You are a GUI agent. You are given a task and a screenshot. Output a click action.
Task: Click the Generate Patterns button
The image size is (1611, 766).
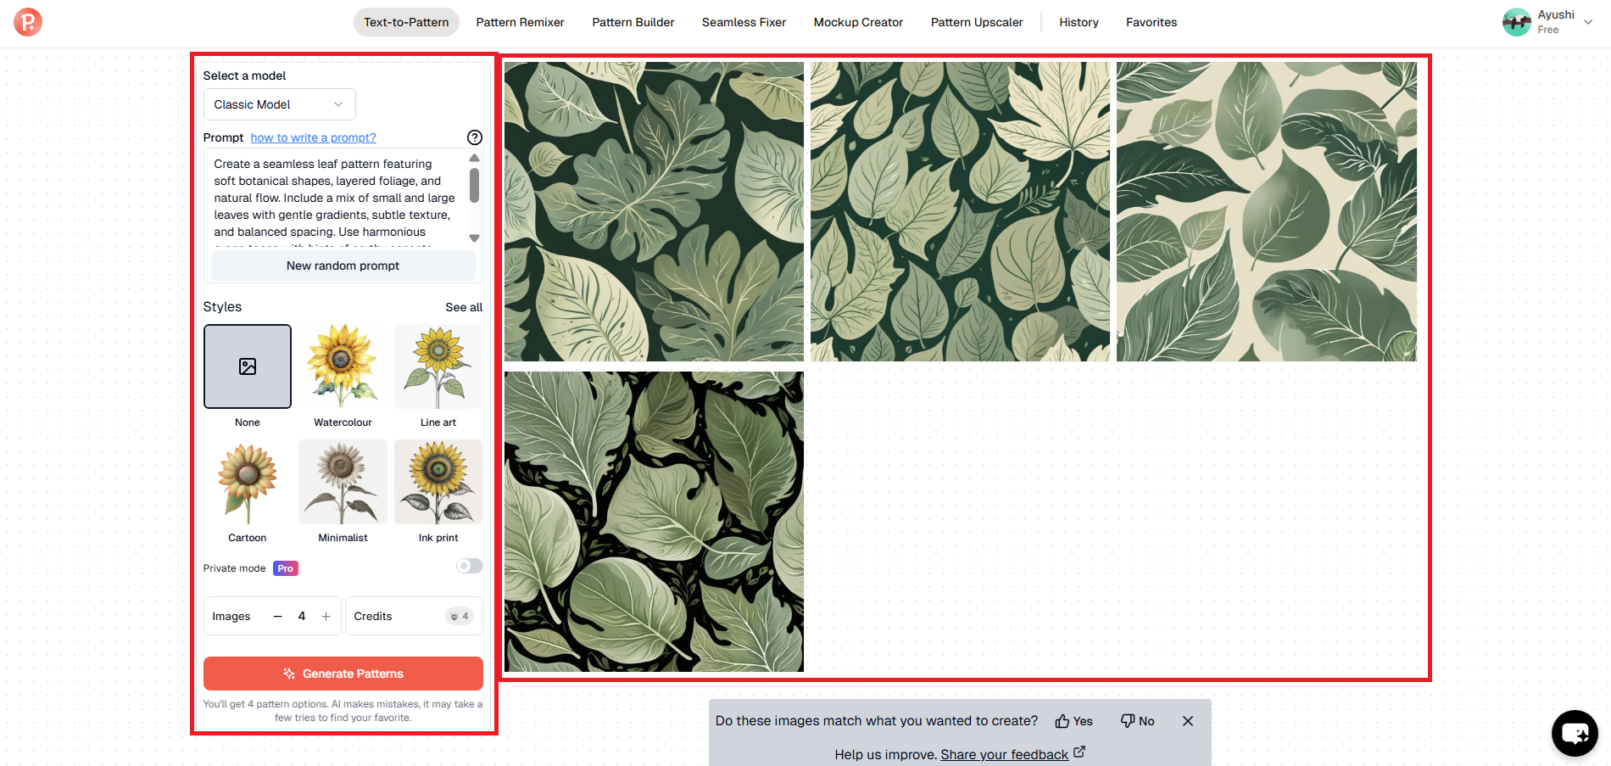(x=343, y=673)
